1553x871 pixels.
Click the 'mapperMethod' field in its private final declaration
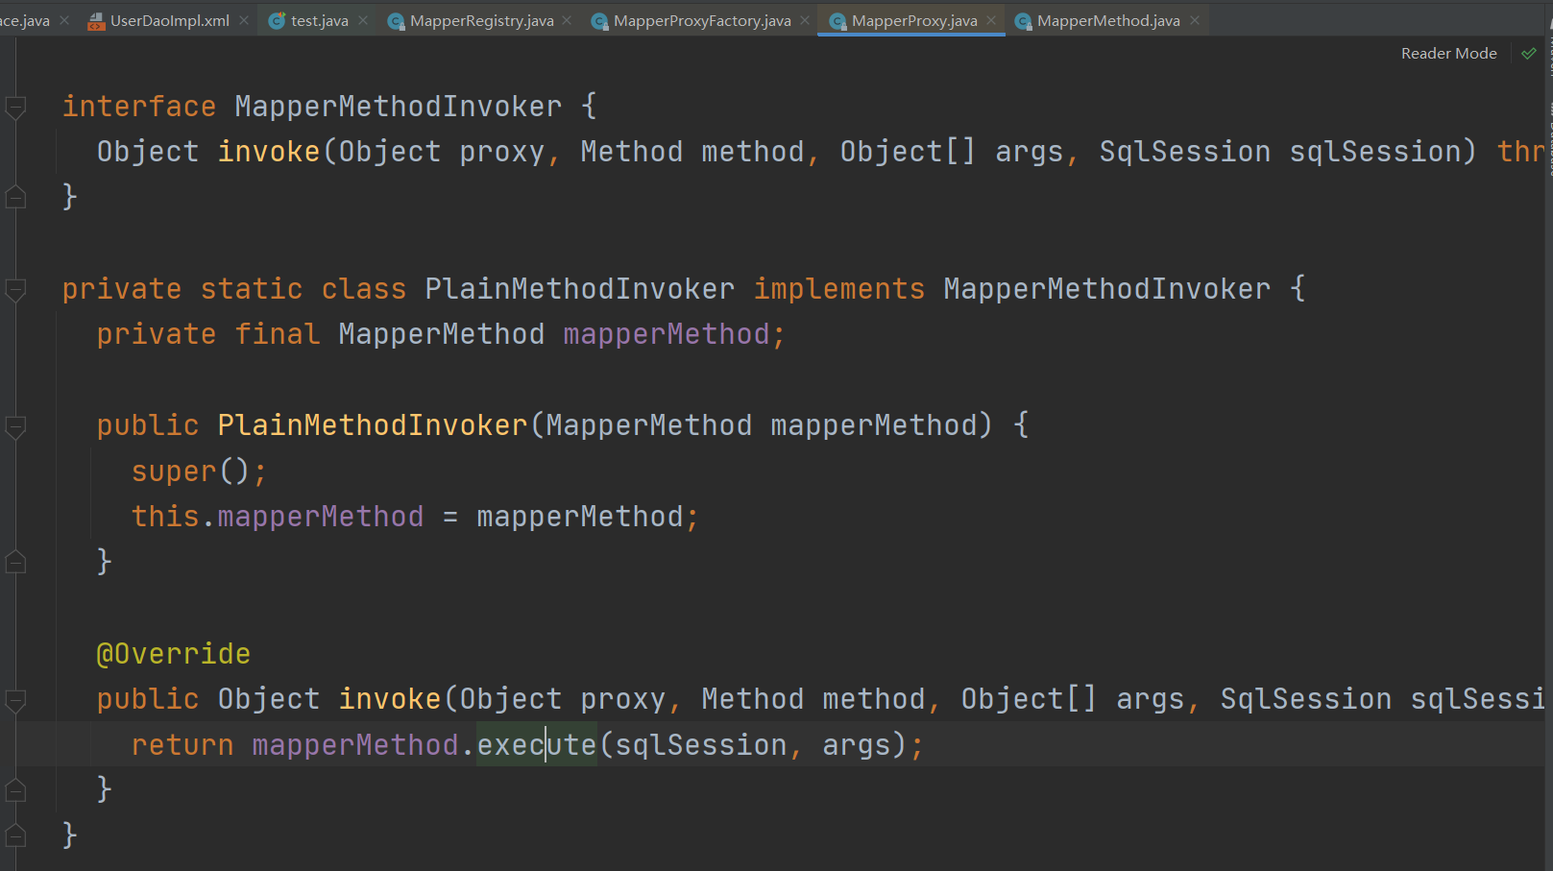pos(667,334)
